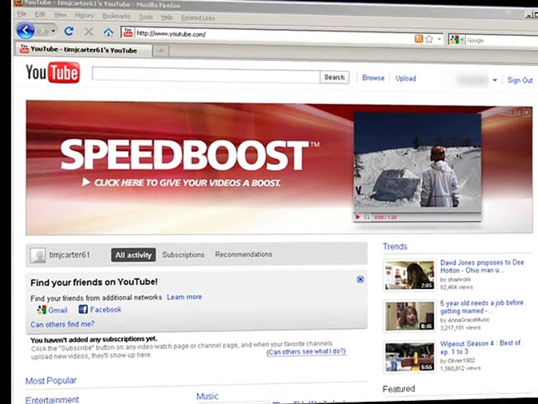Click the Browse link

373,78
